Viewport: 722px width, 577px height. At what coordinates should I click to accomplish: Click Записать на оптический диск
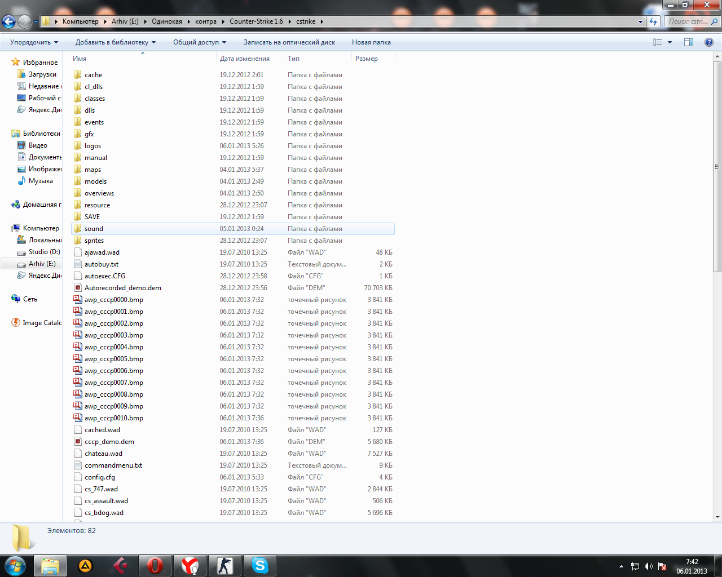(289, 42)
